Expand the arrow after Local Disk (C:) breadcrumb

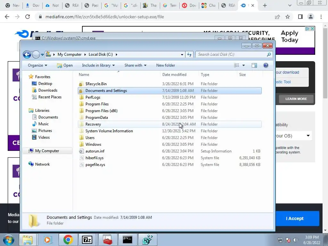tap(117, 54)
